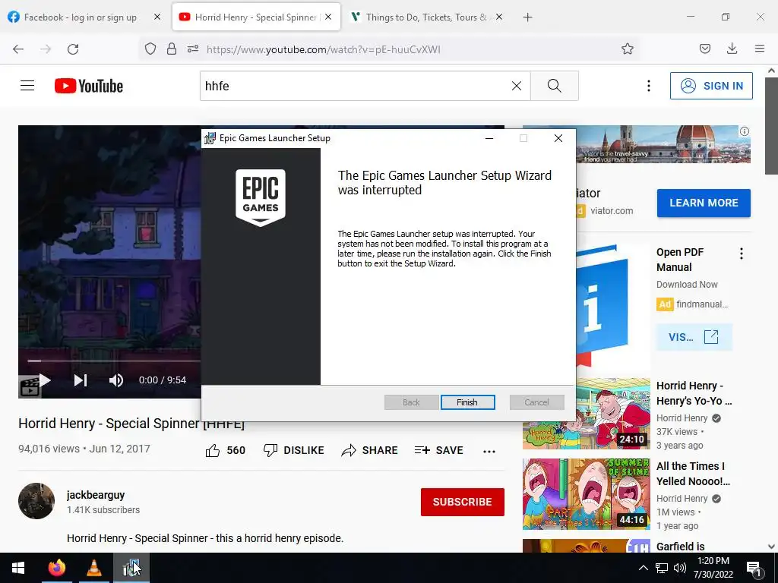778x583 pixels.
Task: Switch to the Facebook log in tab
Action: point(80,17)
